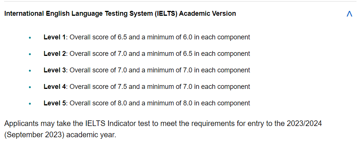Click the bullet point beside Level 4
The image size is (358, 147).
coord(30,87)
